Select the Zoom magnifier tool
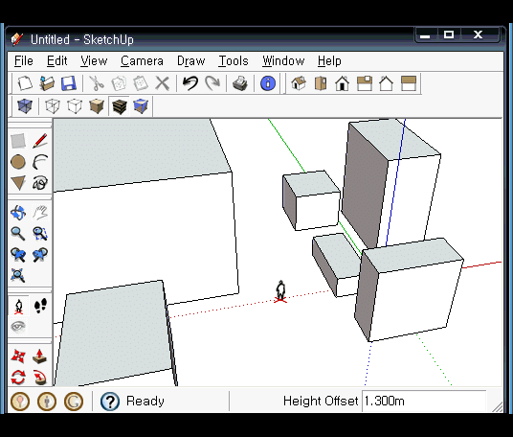The height and width of the screenshot is (437, 513). click(18, 234)
